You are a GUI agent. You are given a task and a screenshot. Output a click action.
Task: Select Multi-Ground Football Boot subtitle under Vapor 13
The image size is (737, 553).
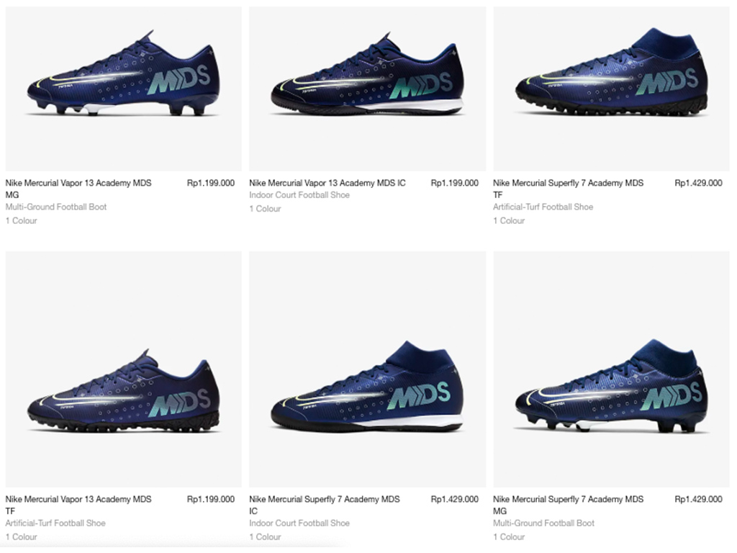pyautogui.click(x=56, y=207)
